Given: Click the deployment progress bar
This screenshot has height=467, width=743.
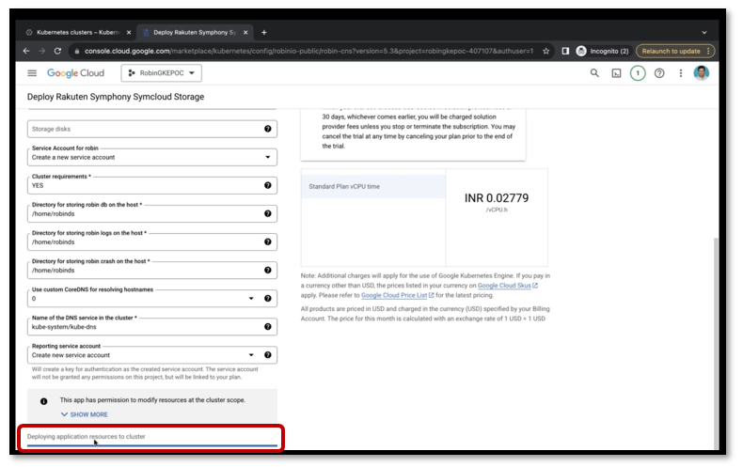Looking at the screenshot, I should tap(152, 445).
